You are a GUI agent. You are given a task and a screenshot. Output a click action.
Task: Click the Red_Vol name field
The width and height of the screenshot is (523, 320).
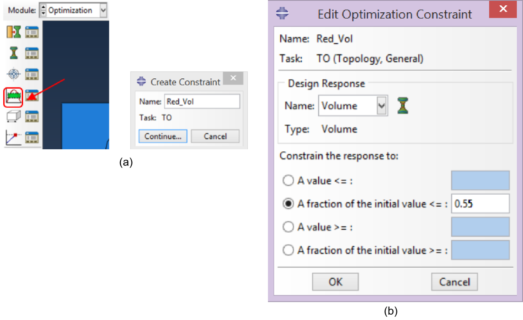(x=202, y=101)
